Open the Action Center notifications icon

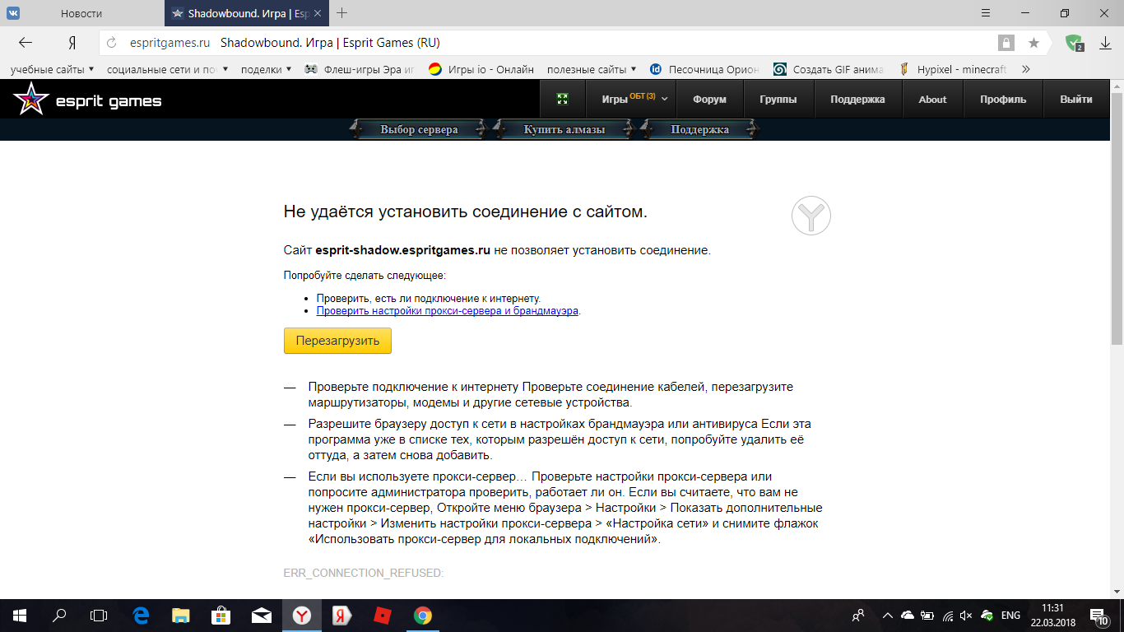click(x=1101, y=616)
